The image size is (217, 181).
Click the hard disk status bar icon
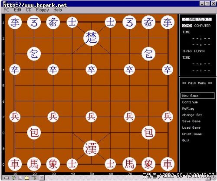coord(7,178)
